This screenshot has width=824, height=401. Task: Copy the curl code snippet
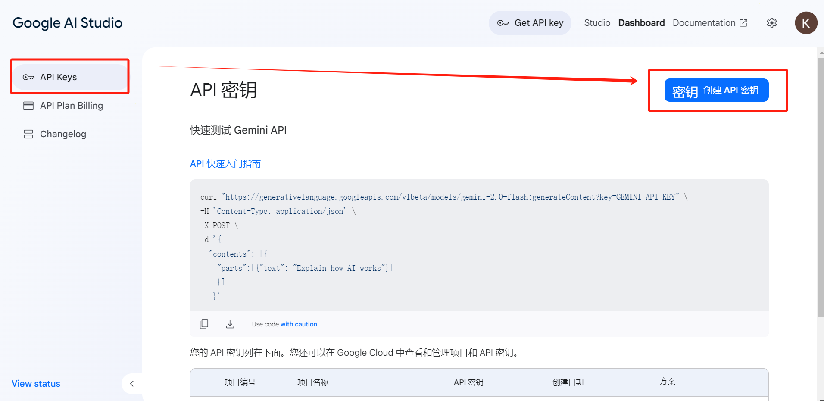pos(204,324)
